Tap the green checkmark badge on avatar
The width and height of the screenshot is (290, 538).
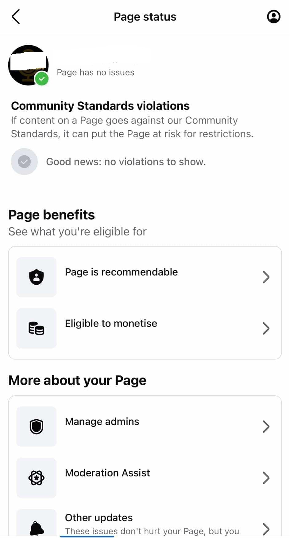click(42, 79)
